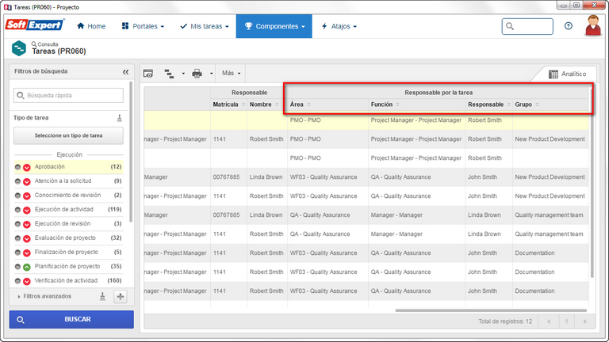Select Conocimiento de revisión filter
Screen dimensions: 609x342
[68, 195]
